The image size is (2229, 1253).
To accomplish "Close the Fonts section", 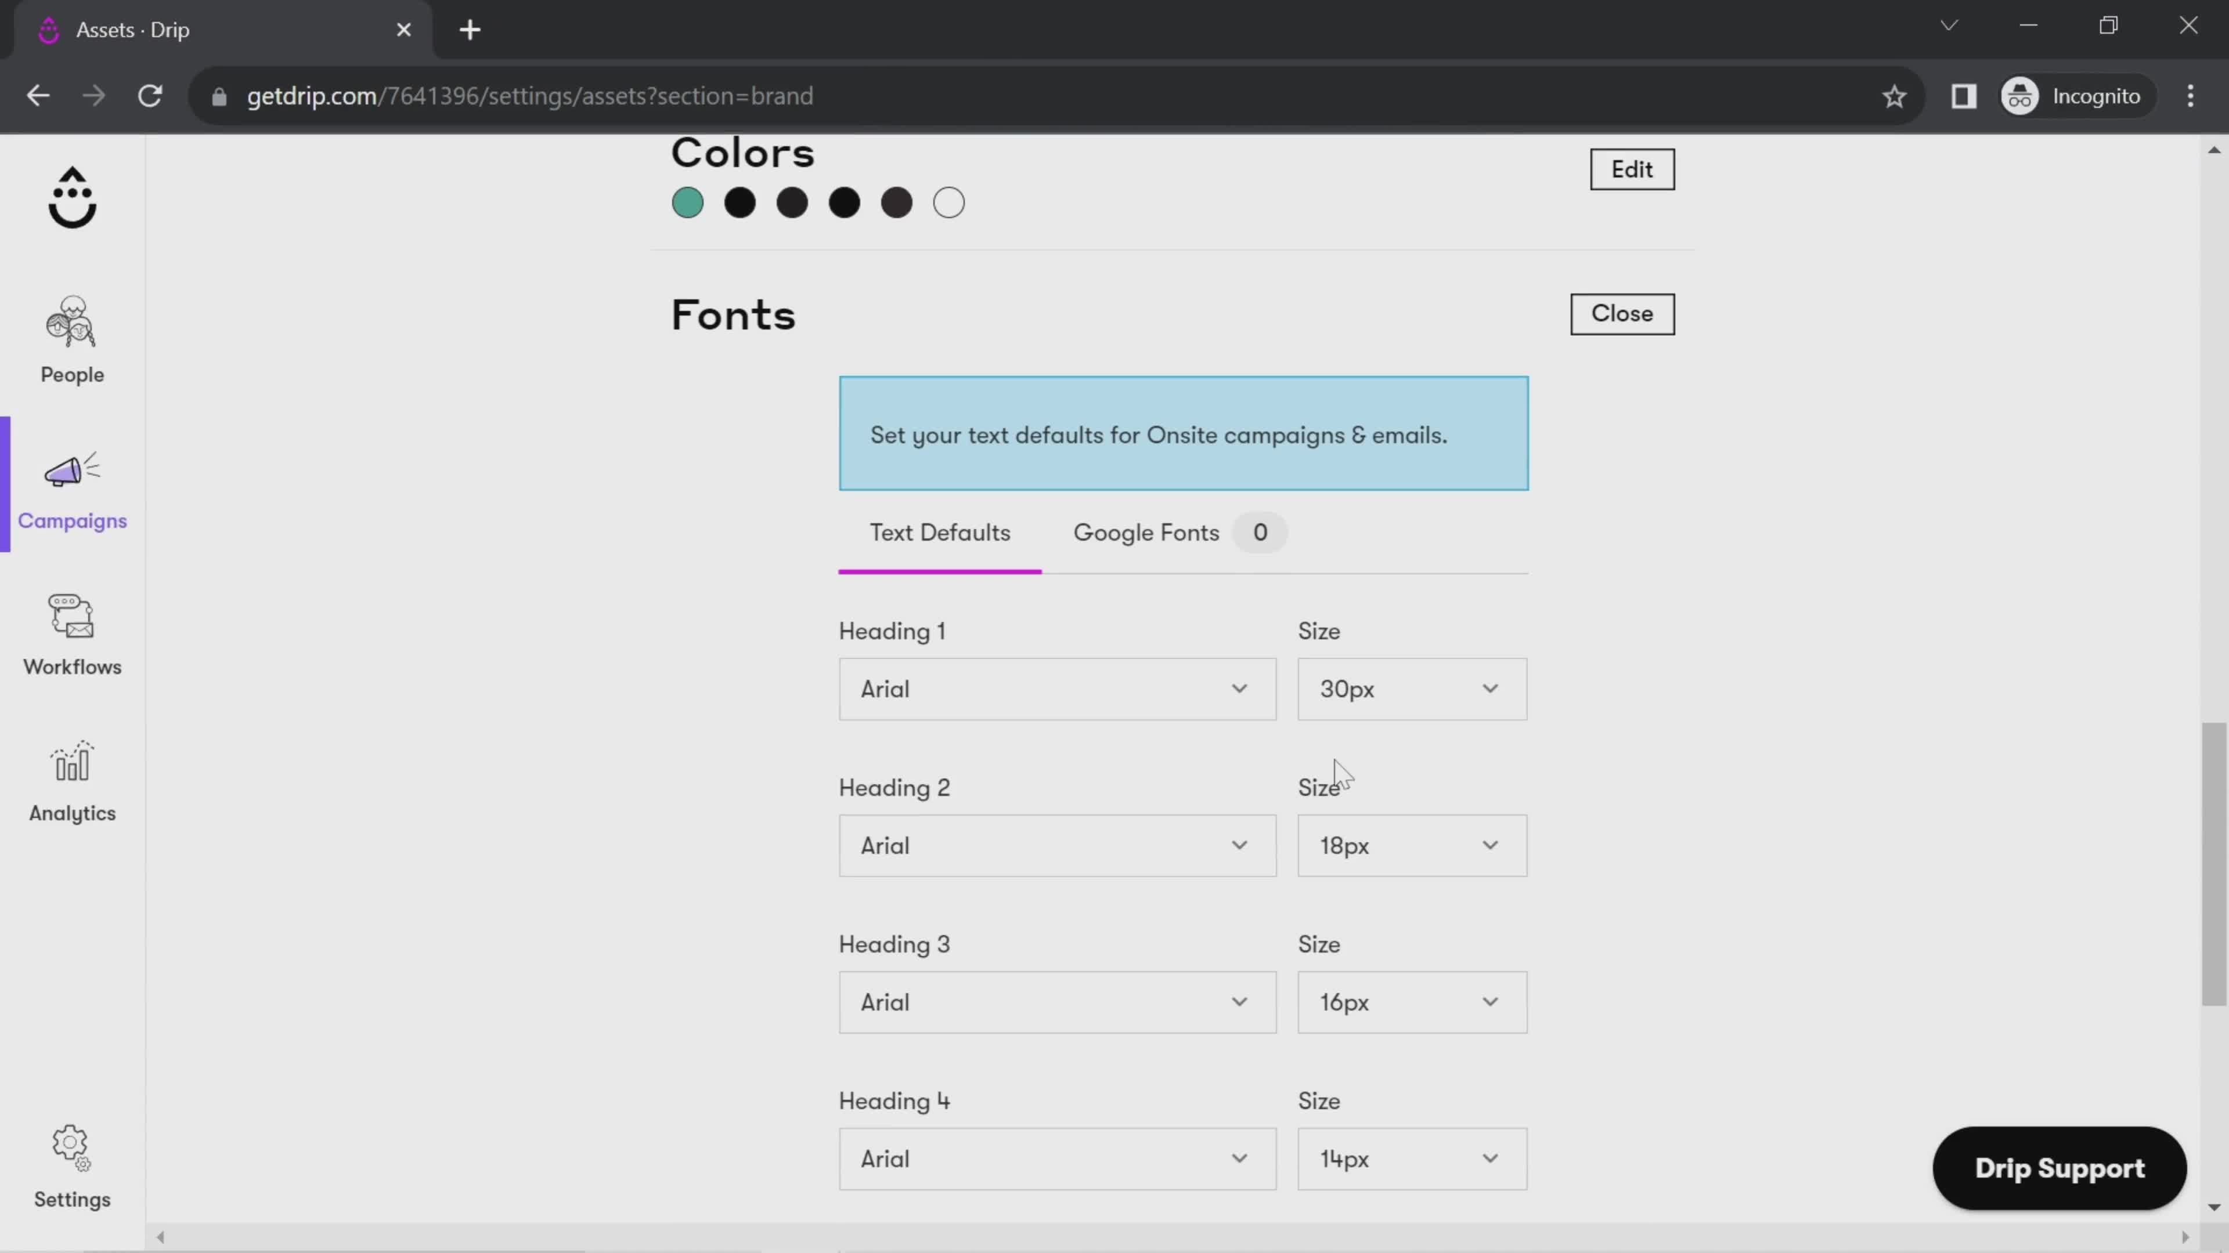I will 1622,314.
